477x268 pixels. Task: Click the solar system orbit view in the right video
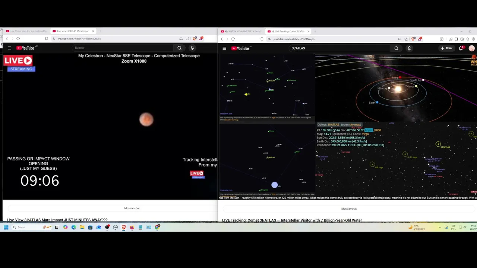[x=396, y=88]
